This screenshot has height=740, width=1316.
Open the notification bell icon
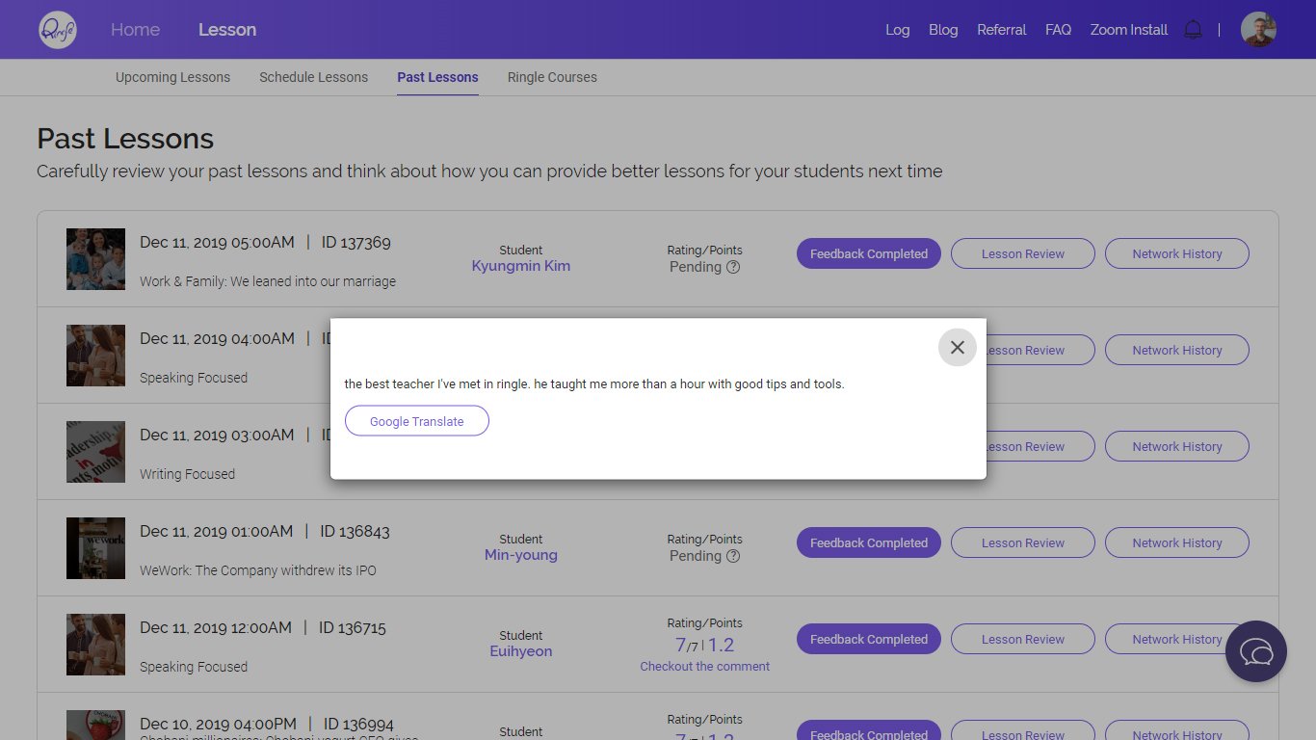(1193, 30)
